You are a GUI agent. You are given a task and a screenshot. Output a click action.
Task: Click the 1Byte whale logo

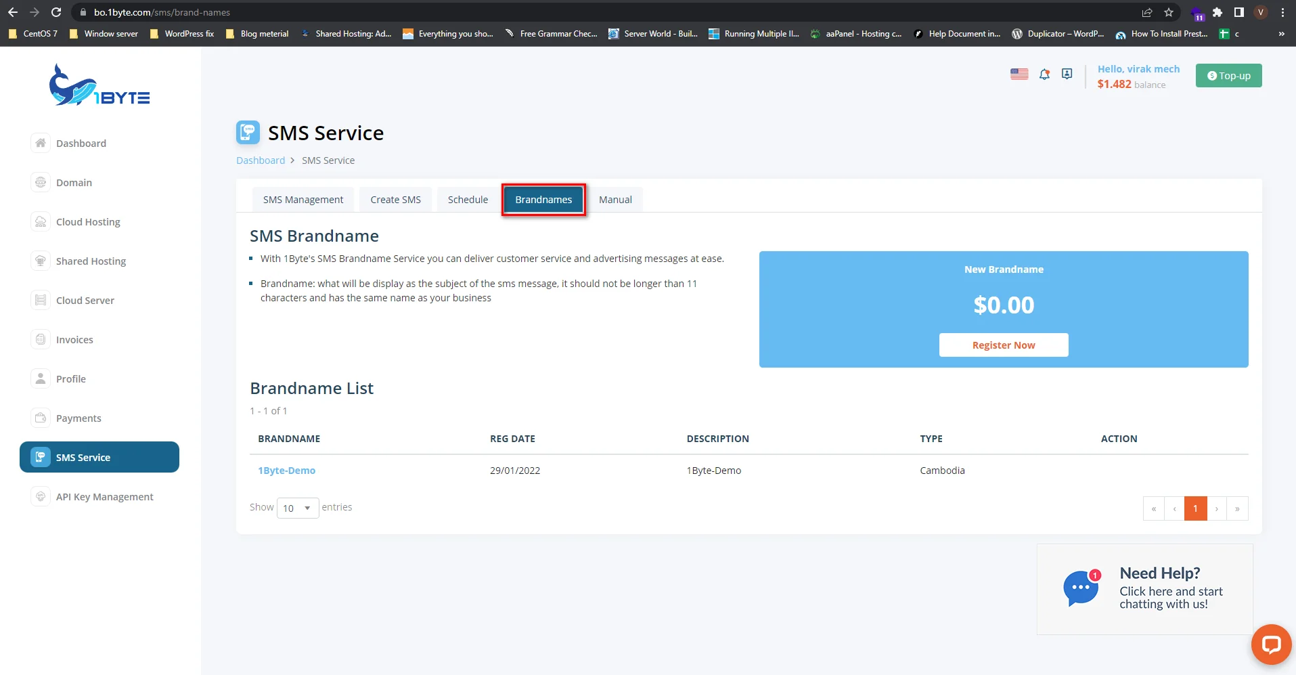(x=99, y=85)
